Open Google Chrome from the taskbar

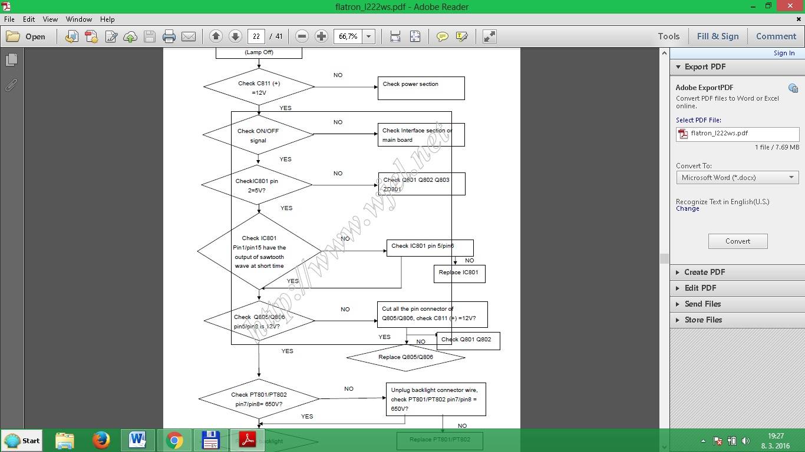pyautogui.click(x=174, y=440)
